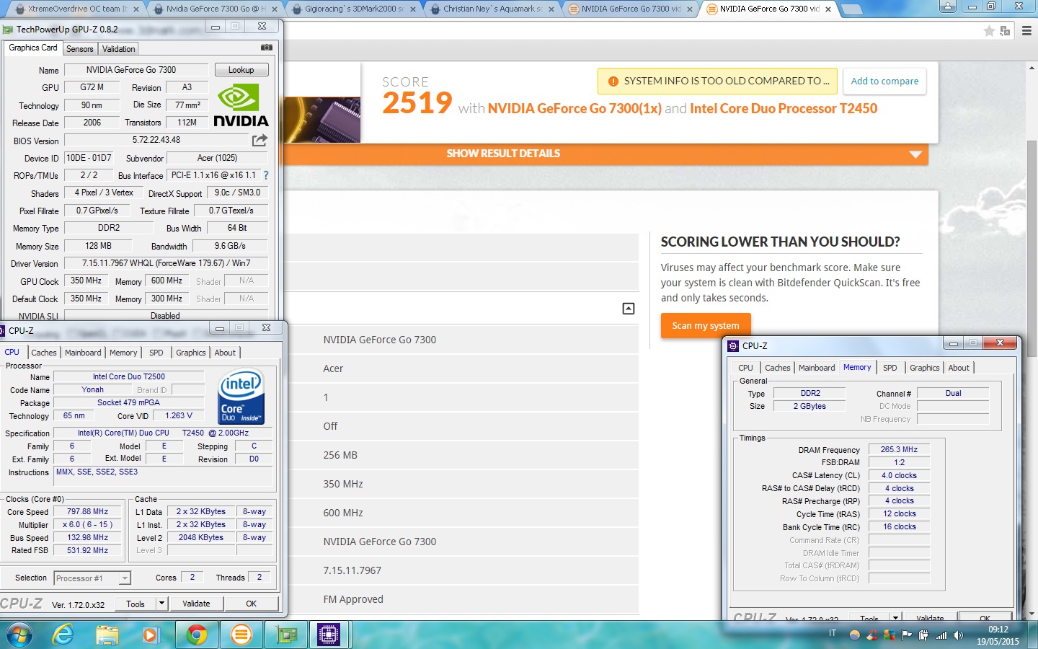Screen dimensions: 1038x649
Task: Click the 3DMark score 2519
Action: (x=417, y=103)
